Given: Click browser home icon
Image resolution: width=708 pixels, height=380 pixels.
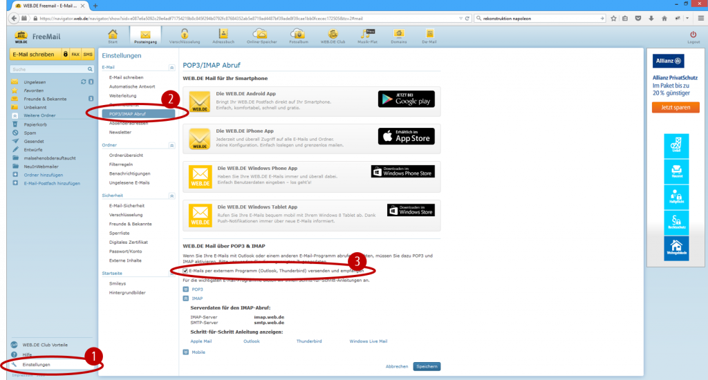Looking at the screenshot, I should coord(664,19).
